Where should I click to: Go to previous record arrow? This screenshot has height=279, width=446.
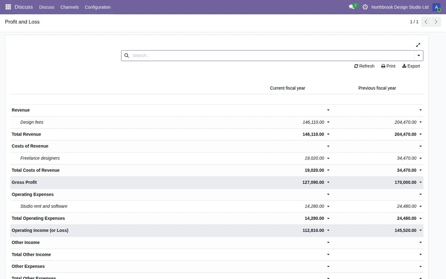(426, 22)
